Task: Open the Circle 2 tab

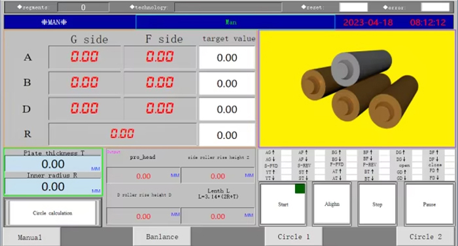Action: [x=425, y=236]
